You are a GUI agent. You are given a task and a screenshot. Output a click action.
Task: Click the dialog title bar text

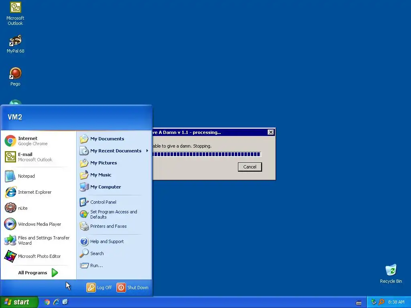(x=187, y=132)
